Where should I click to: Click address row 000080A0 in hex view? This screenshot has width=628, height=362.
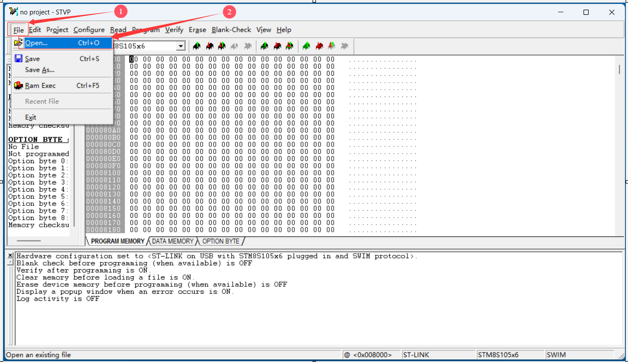(104, 130)
